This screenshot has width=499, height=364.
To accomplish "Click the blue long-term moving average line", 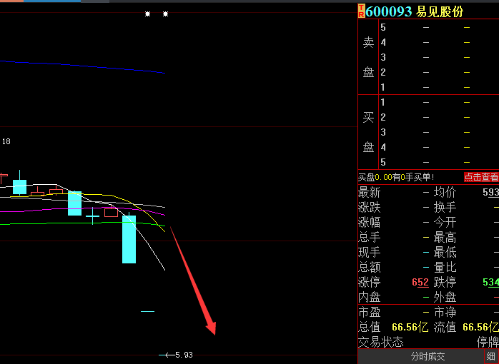I will point(83,66).
